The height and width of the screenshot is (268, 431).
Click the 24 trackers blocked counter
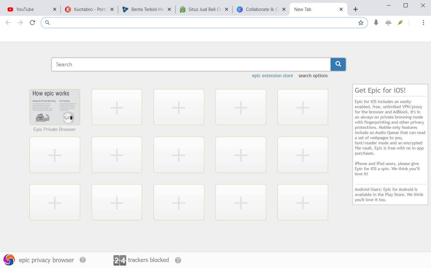coord(120,260)
